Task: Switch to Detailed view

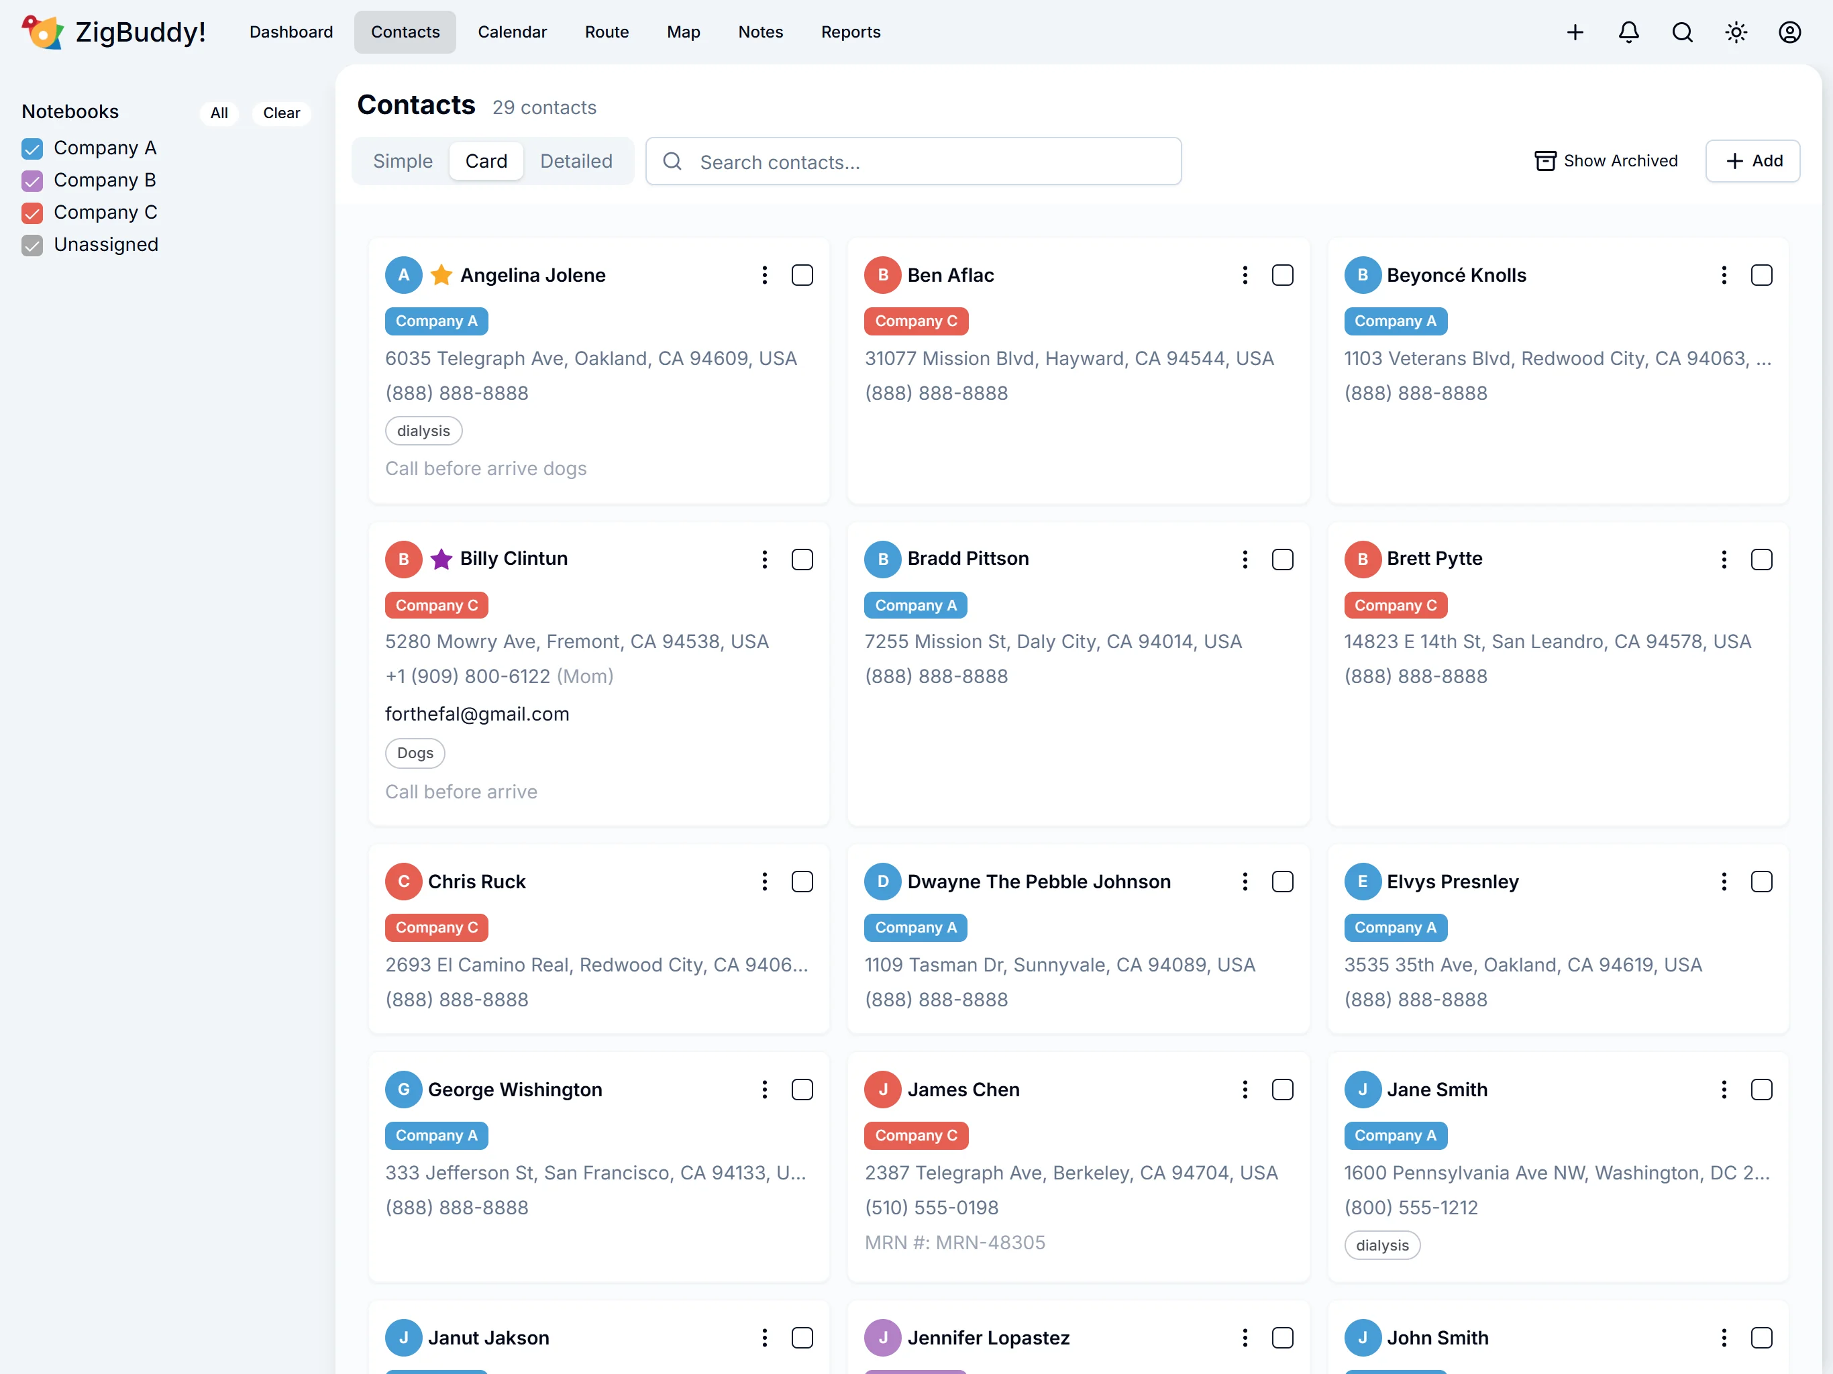Action: (x=576, y=161)
